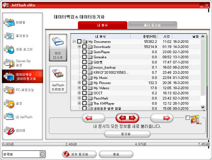Click the OCCT folder icon
The image size is (212, 160).
click(x=90, y=93)
